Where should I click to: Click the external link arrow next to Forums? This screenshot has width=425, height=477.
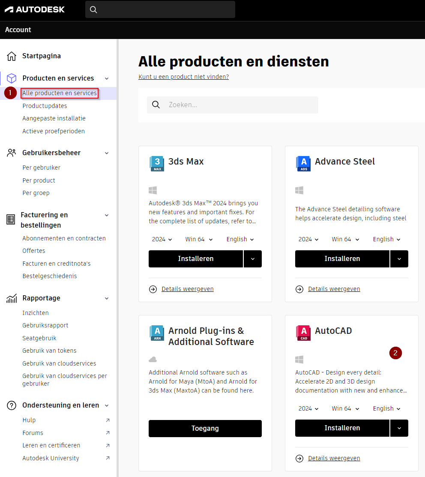[108, 433]
